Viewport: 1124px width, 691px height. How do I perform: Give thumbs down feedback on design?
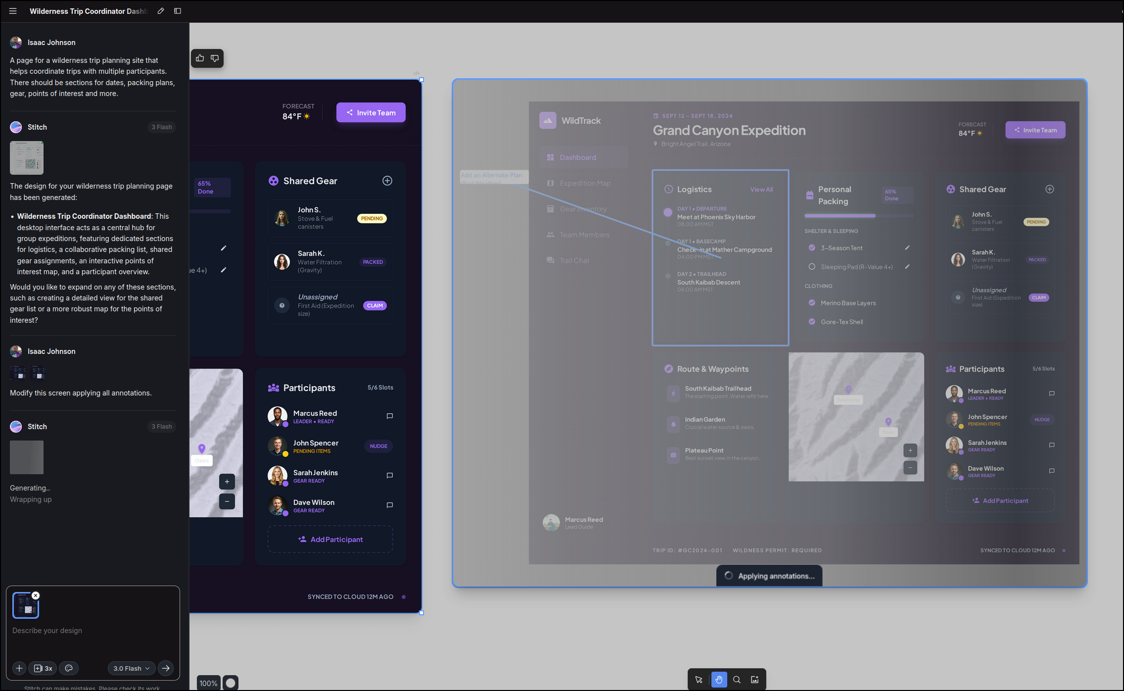215,58
